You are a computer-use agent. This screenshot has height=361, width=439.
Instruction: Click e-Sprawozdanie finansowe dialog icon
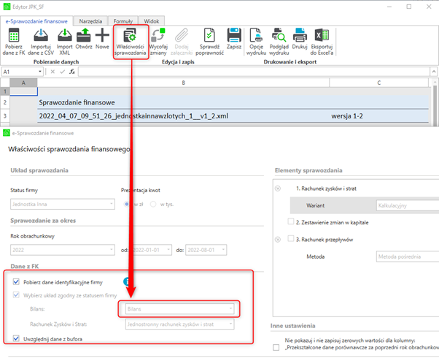pos(7,133)
